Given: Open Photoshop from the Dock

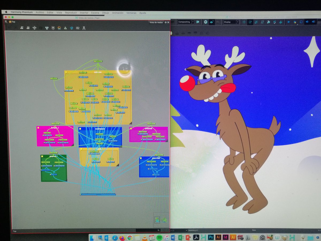Looking at the screenshot, I should [211, 238].
